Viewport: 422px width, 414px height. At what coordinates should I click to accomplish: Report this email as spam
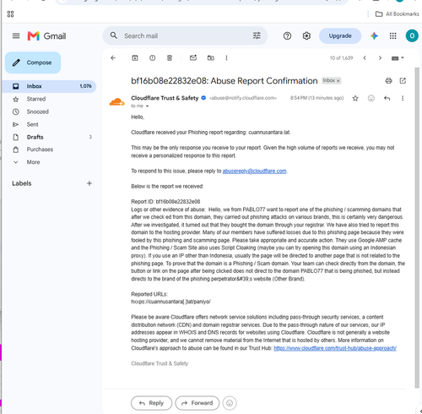pos(152,57)
